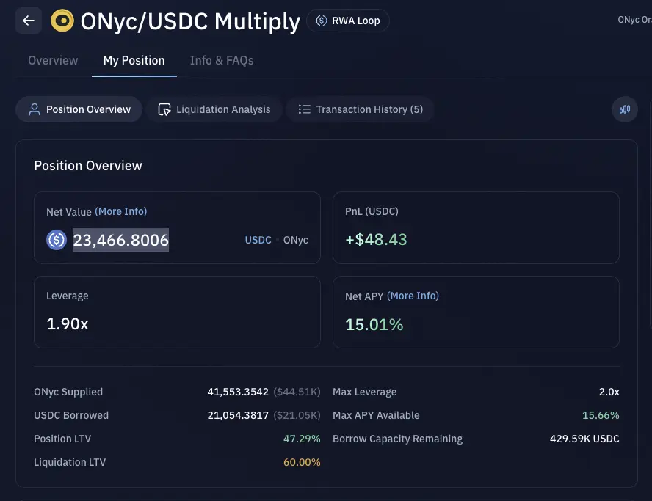Go back using the arrow button
652x501 pixels.
29,21
